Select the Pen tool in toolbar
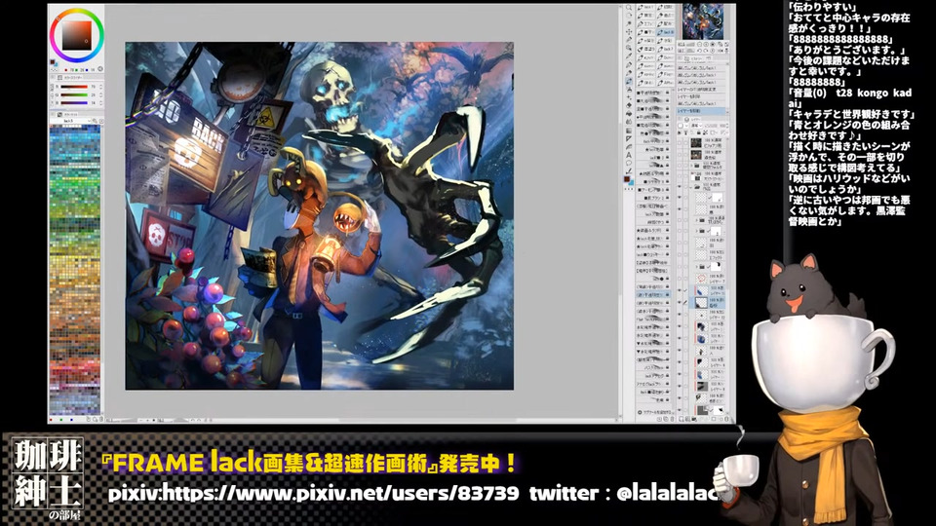 tap(629, 65)
